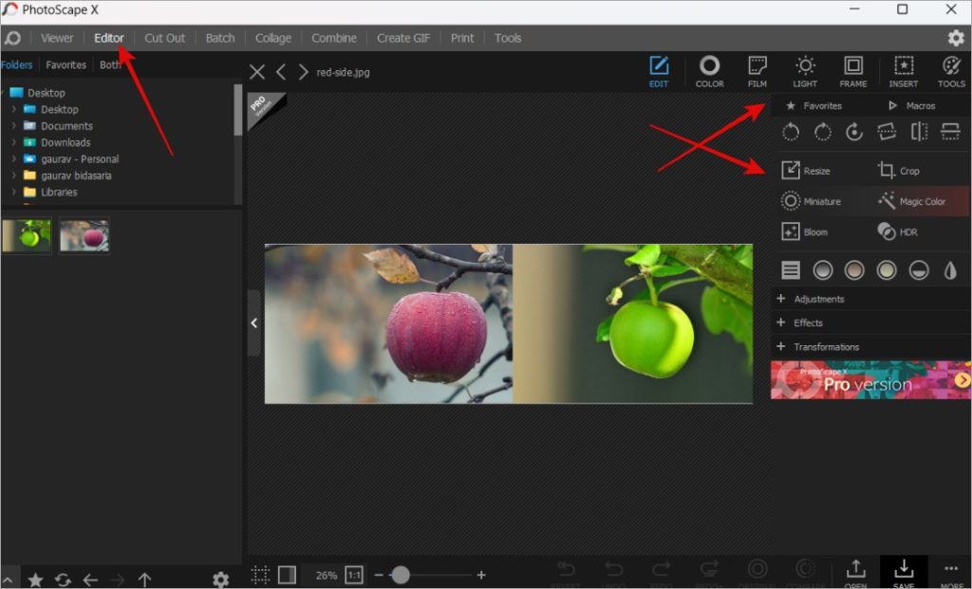Open the LIGHT panel
972x589 pixels.
click(x=805, y=72)
